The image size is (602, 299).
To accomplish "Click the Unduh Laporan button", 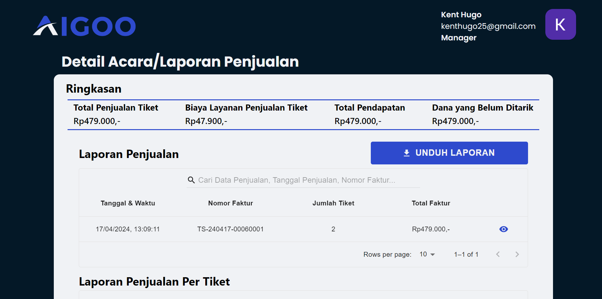I will 449,153.
